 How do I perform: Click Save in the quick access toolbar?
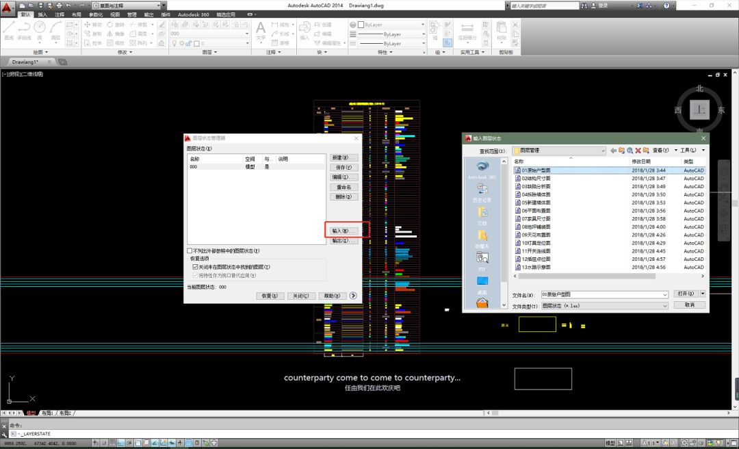(41, 5)
